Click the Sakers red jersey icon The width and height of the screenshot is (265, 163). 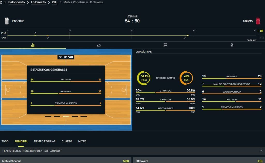click(258, 21)
